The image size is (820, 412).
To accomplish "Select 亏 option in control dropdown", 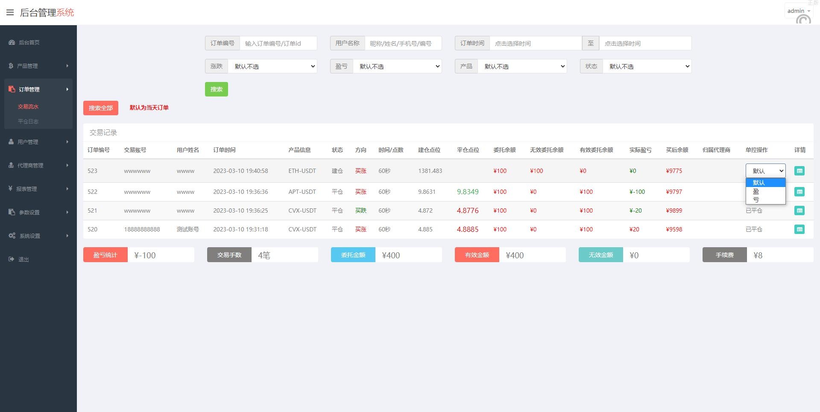I will click(756, 200).
